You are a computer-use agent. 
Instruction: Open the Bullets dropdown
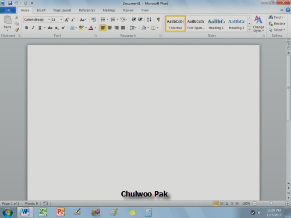click(x=108, y=19)
